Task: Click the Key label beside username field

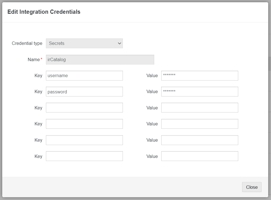Action: coord(38,75)
